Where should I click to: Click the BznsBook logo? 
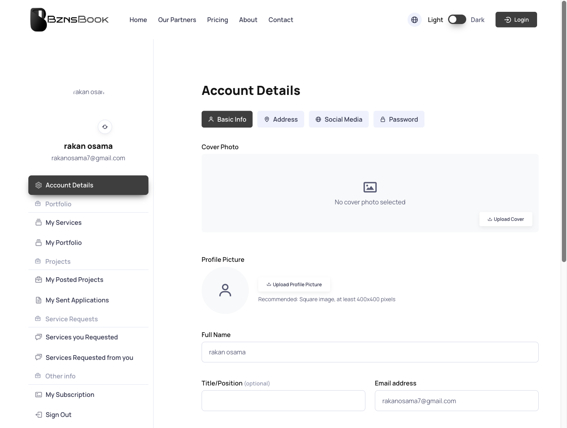click(x=70, y=20)
